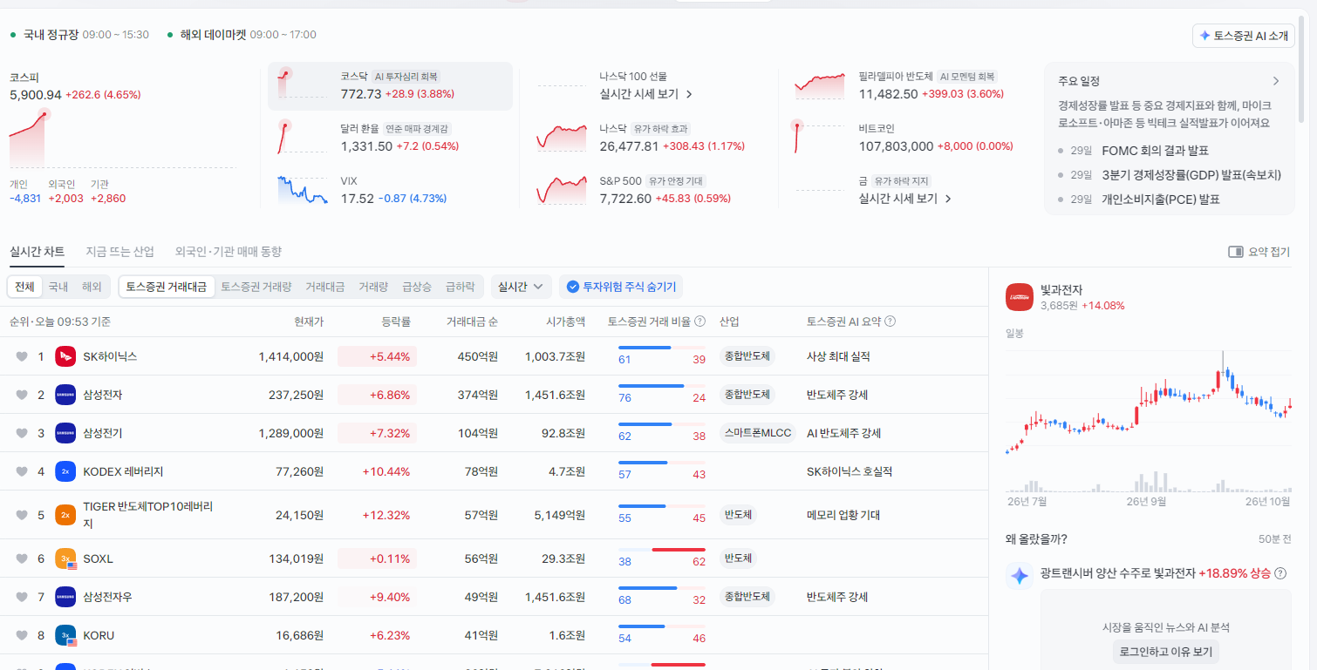
Task: Click the help icon after 18.89% 상승
Action: (x=1280, y=573)
